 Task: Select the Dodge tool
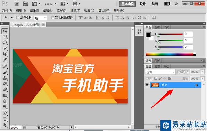tap(5, 107)
